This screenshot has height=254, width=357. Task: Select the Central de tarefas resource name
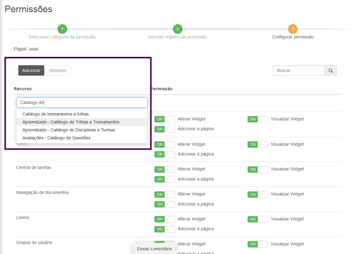coord(34,168)
